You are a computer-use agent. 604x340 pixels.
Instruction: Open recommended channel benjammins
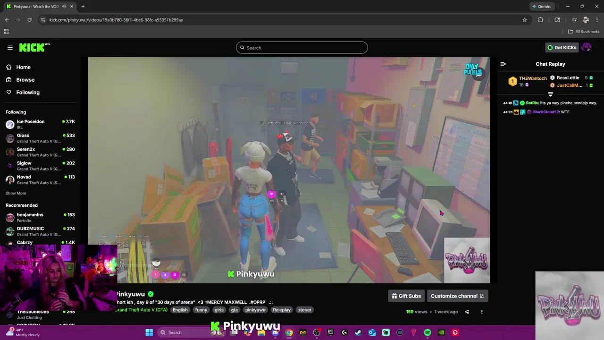[x=40, y=217]
